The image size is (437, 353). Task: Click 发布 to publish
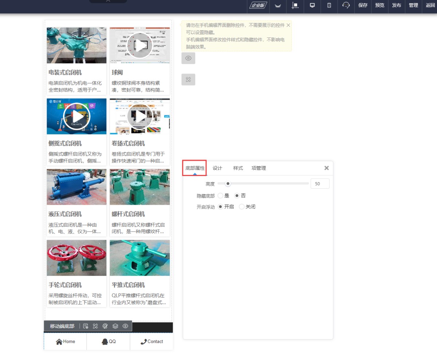pos(397,5)
